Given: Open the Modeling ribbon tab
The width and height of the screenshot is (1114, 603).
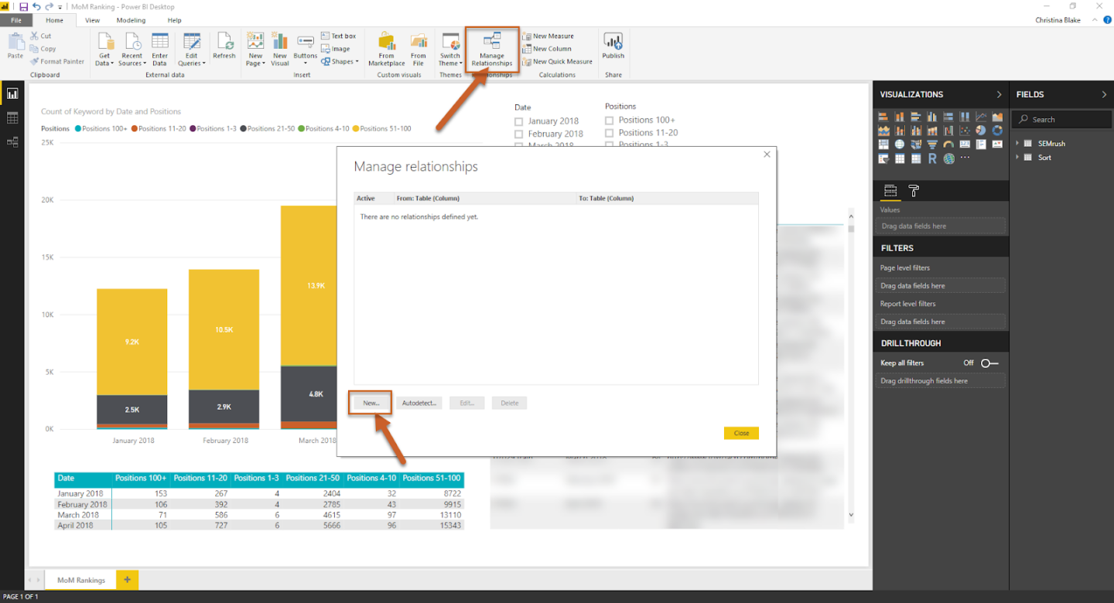Looking at the screenshot, I should [x=131, y=20].
